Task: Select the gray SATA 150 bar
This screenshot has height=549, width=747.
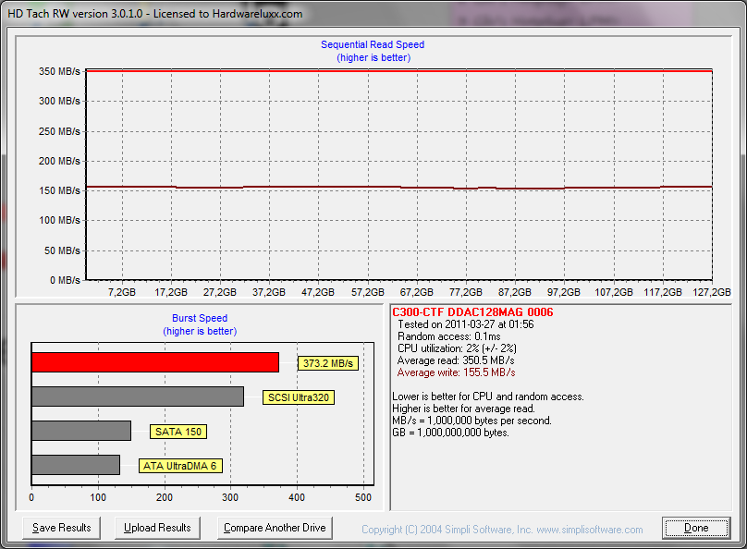Action: point(81,431)
